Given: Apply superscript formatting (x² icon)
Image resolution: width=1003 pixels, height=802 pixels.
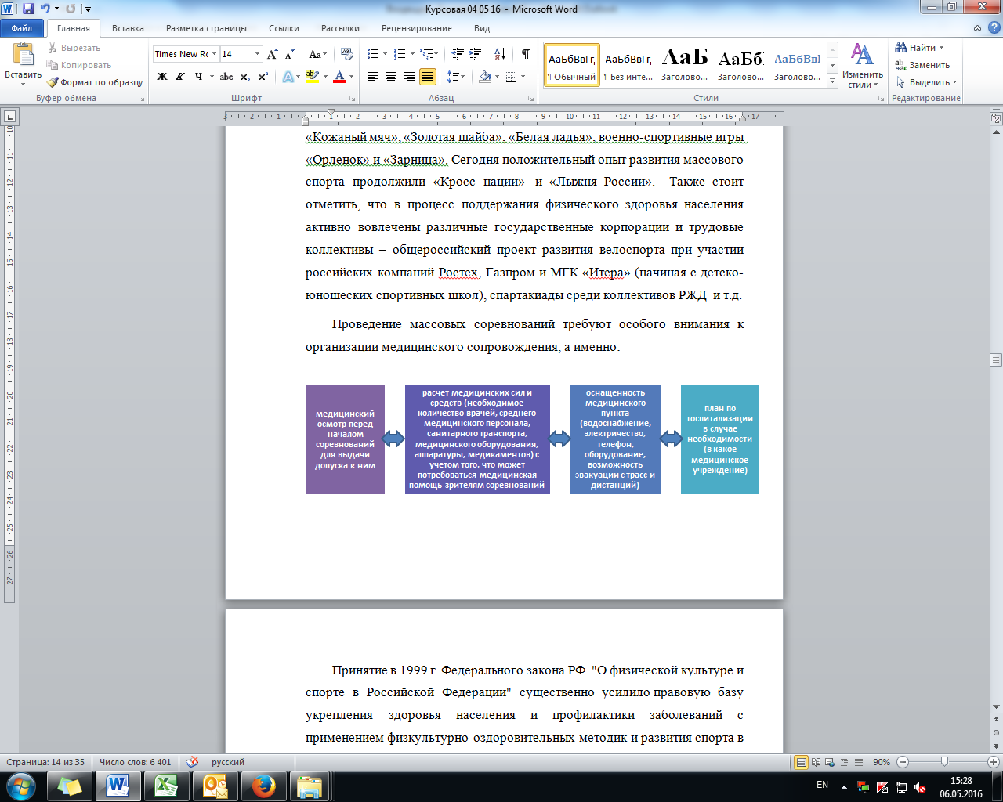Looking at the screenshot, I should 263,77.
